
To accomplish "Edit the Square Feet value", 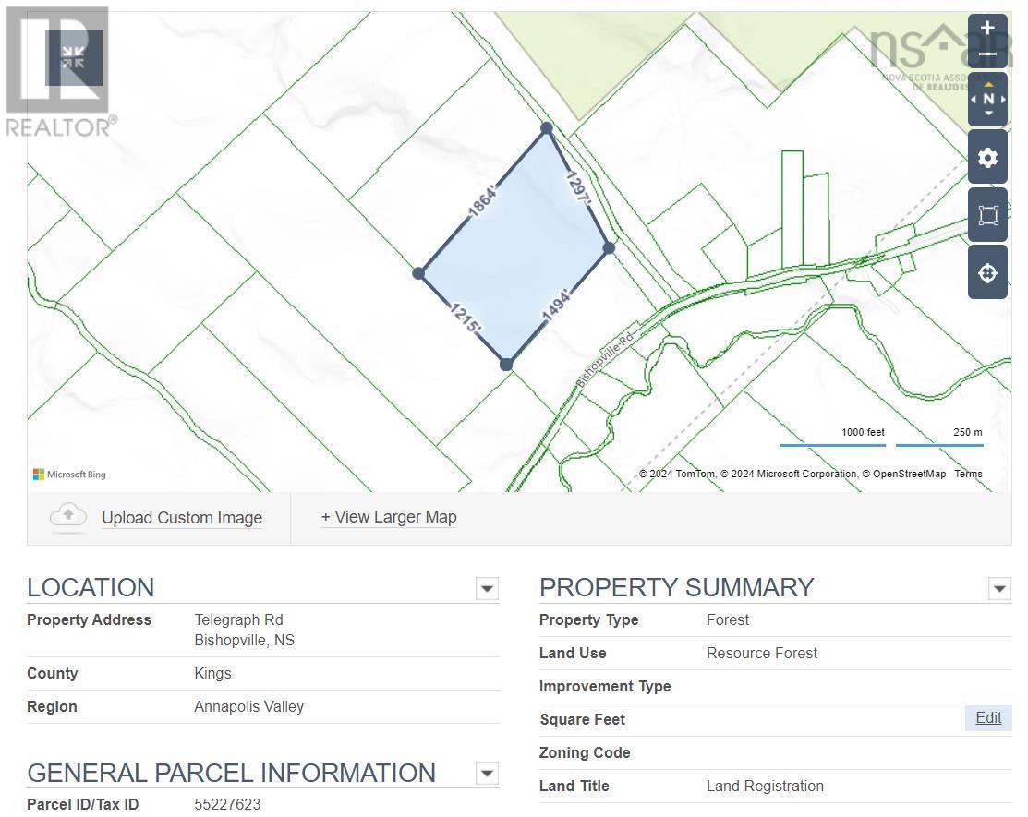I will coord(987,717).
